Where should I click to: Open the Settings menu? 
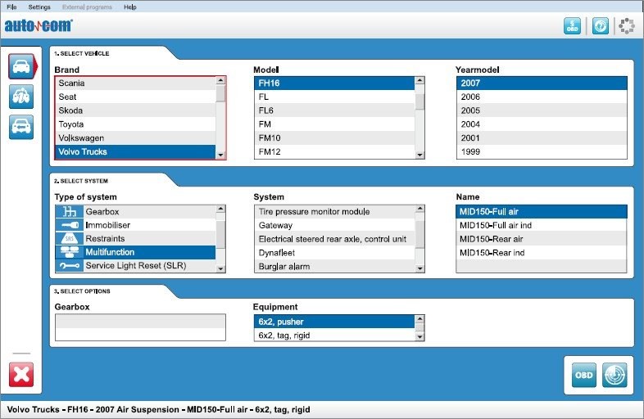point(39,7)
